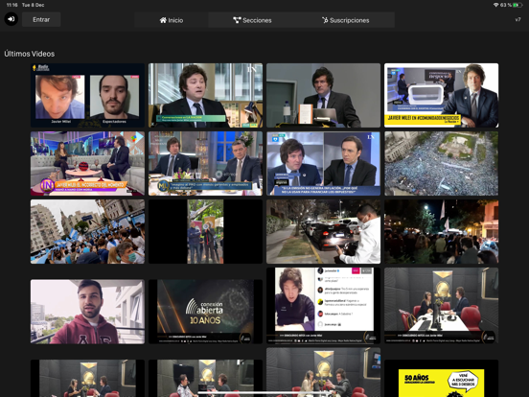
Task: Tap the 11:16 clock in status bar
Action: 11,5
